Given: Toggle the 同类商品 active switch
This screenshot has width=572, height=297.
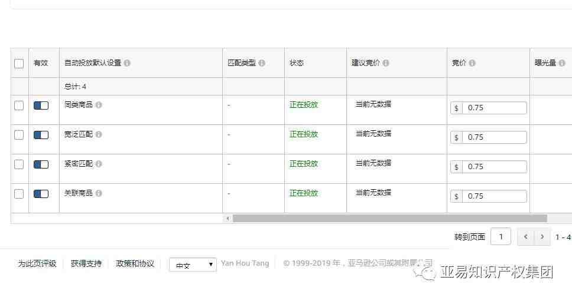Looking at the screenshot, I should pyautogui.click(x=41, y=105).
